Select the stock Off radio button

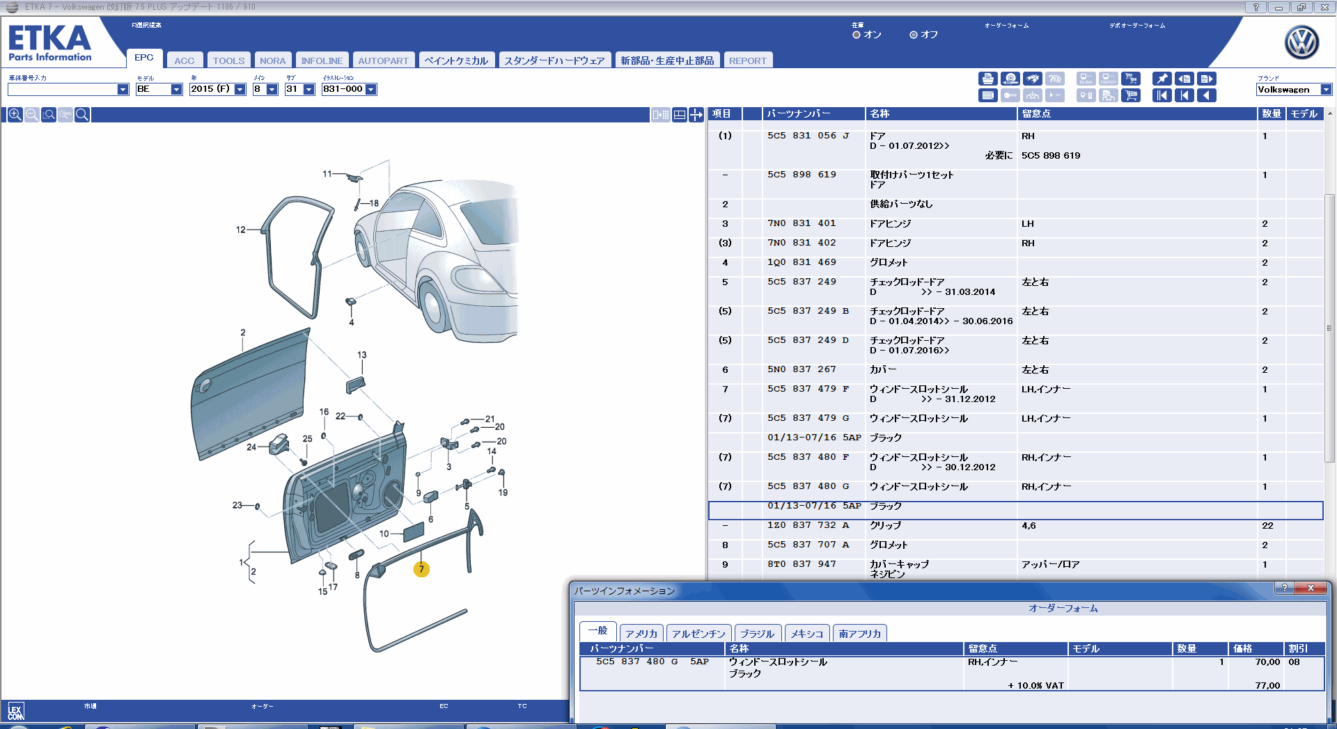914,35
